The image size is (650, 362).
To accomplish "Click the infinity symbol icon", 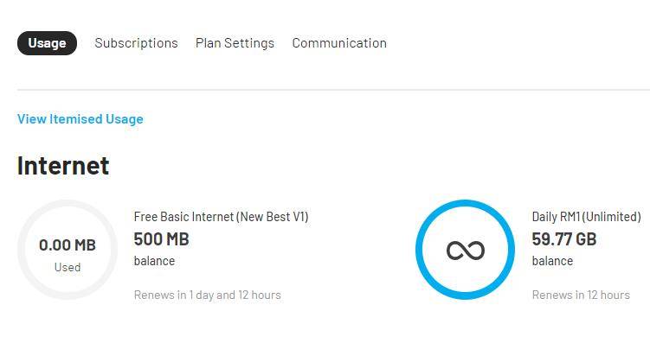I will (465, 251).
